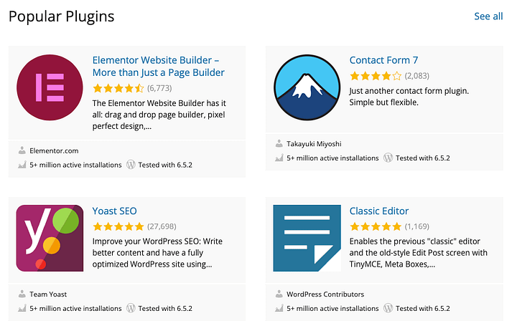Open the Classic Editor title link
This screenshot has height=331, width=512.
[x=378, y=211]
